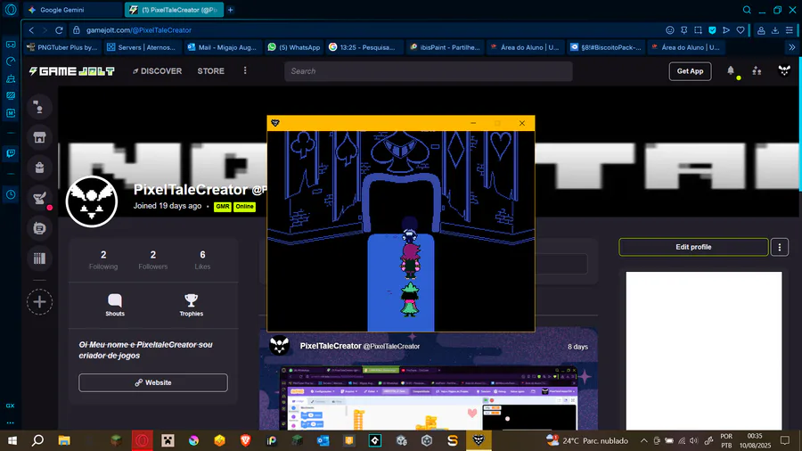Image resolution: width=802 pixels, height=451 pixels.
Task: Open PNGTuber Plus bookmark
Action: click(x=62, y=47)
